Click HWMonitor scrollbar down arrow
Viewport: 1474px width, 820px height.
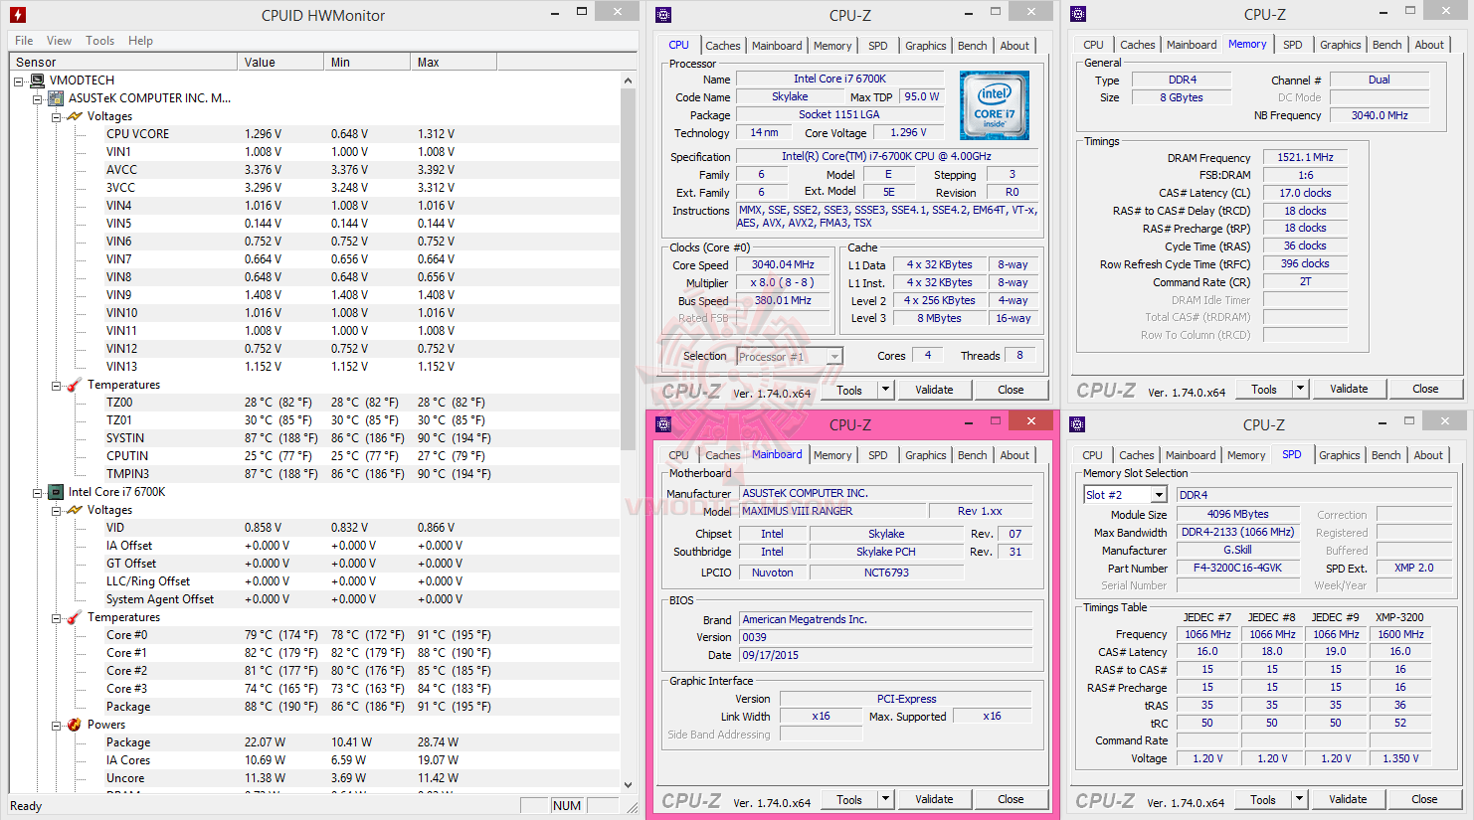coord(628,785)
